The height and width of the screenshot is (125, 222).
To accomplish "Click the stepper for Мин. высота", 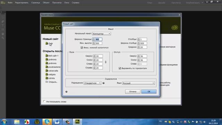I will [x=94, y=43].
